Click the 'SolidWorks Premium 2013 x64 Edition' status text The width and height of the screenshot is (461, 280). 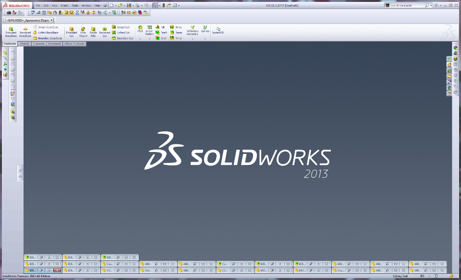click(x=26, y=276)
